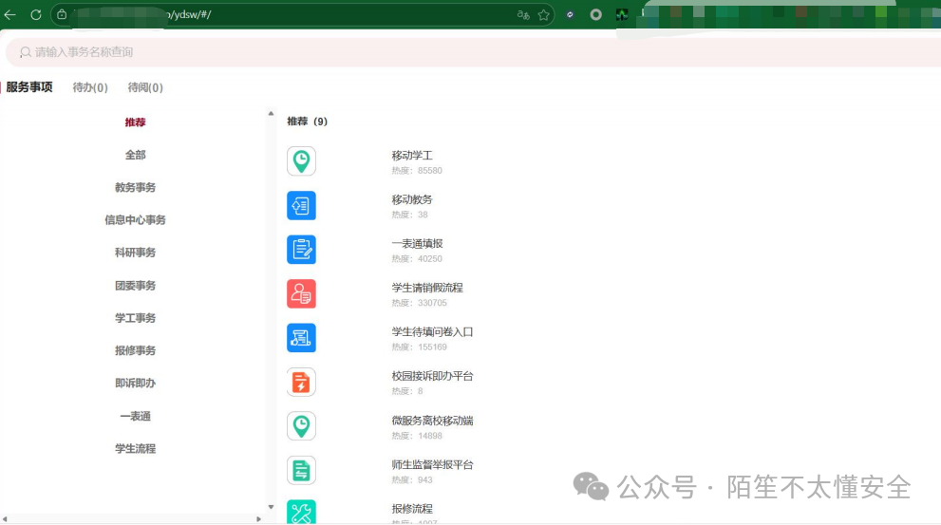Click the 热度: 943 text
Screen dimensions: 941x525
coord(412,479)
